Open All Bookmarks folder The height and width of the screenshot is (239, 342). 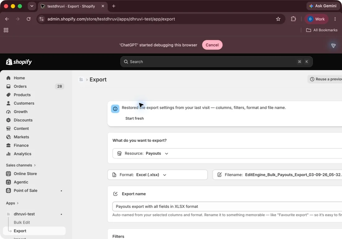(x=322, y=30)
